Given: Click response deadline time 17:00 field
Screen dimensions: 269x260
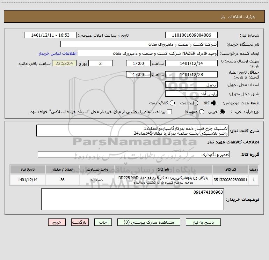Looking at the screenshot, I should tap(138, 64).
